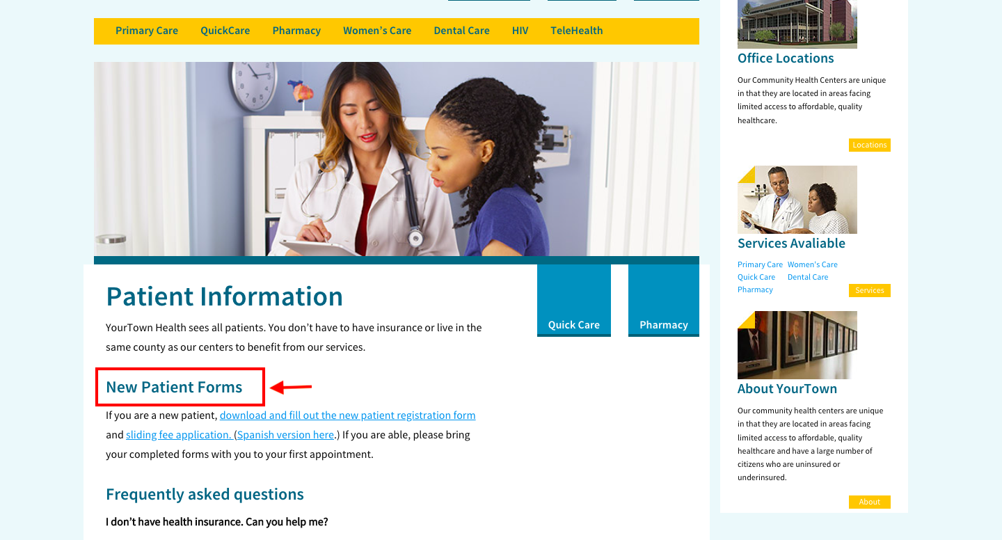Open the Spanish version here link
This screenshot has height=540, width=1002.
tap(285, 435)
